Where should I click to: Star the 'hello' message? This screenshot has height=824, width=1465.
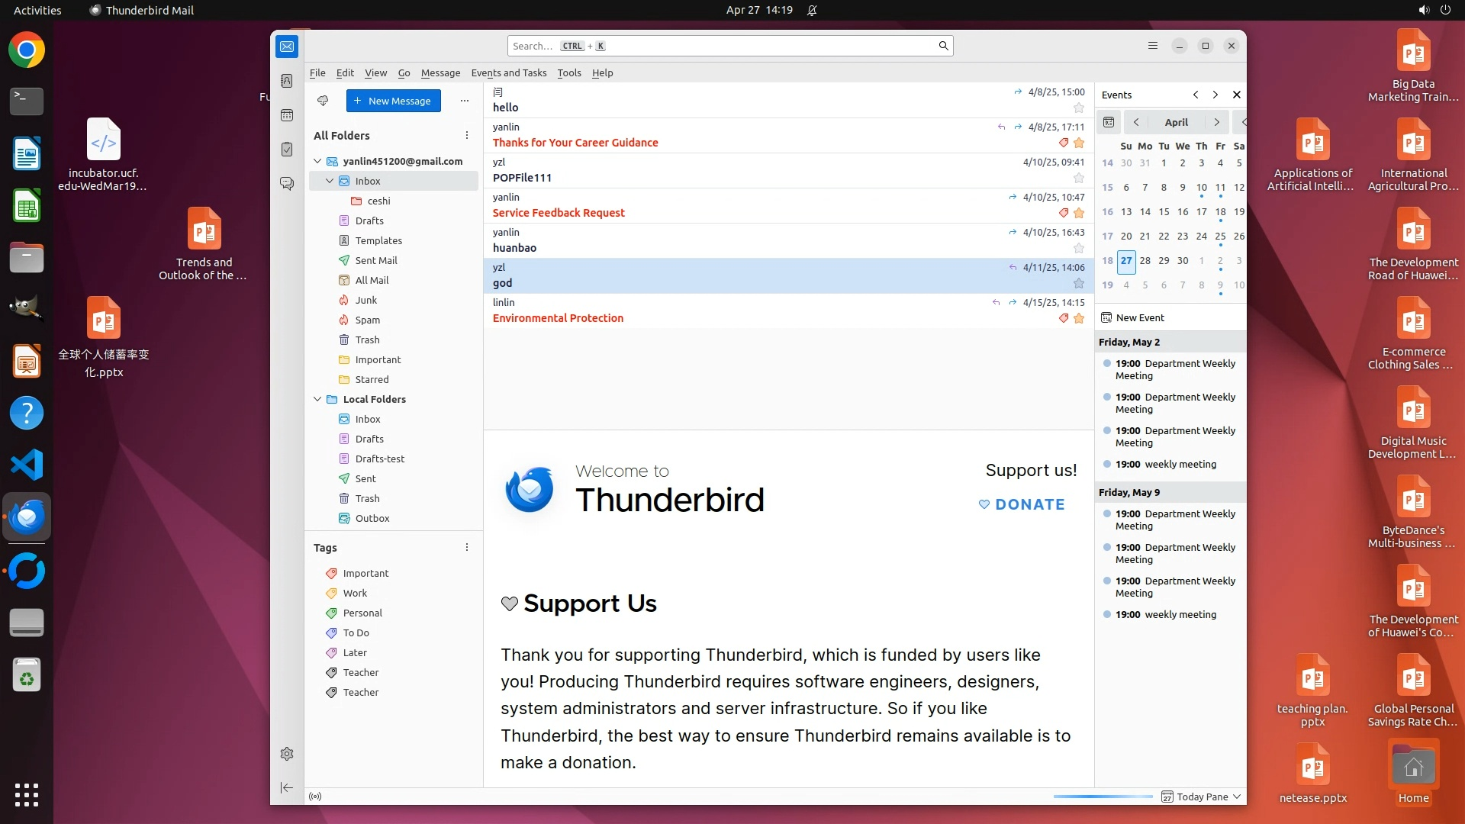(x=1078, y=108)
